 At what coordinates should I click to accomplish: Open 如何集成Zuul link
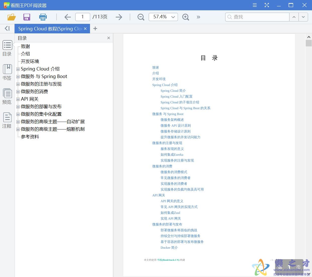tap(170, 213)
